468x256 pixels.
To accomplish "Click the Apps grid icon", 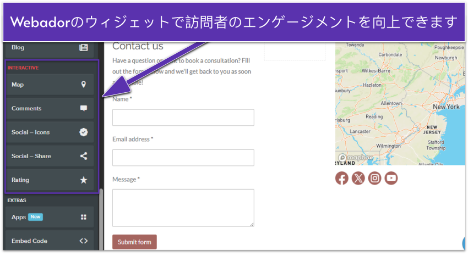I will [84, 217].
